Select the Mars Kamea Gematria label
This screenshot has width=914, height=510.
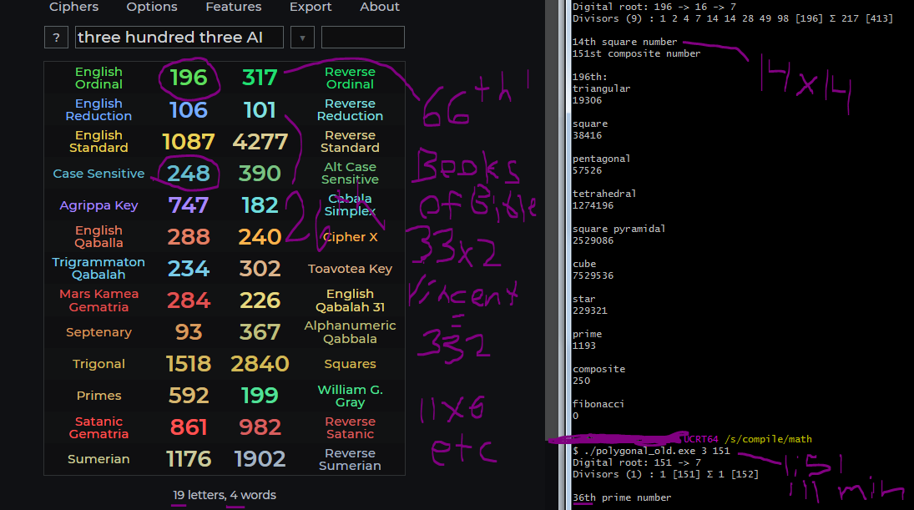tap(98, 300)
